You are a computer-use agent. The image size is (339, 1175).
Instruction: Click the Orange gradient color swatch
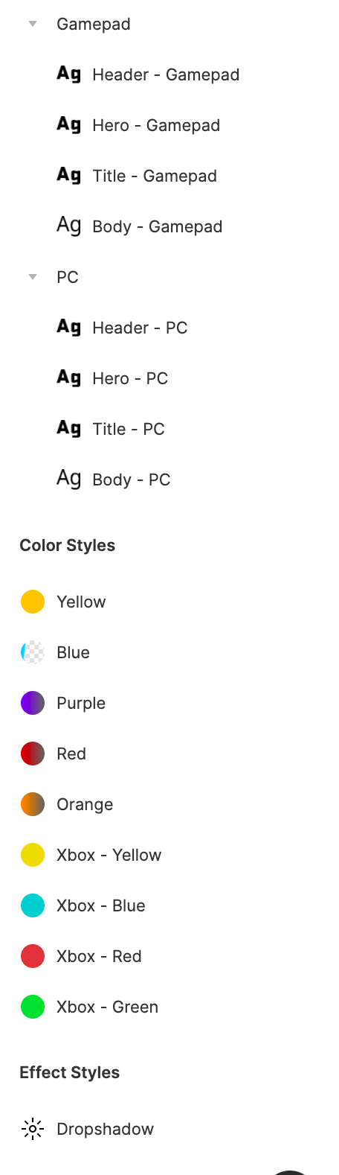tap(33, 804)
